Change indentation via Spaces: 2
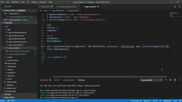The image size is (182, 102). tap(147, 101)
